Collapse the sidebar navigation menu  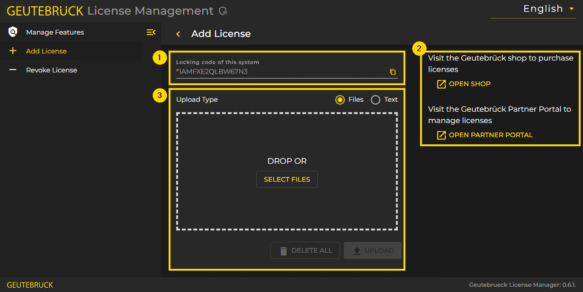(x=151, y=32)
